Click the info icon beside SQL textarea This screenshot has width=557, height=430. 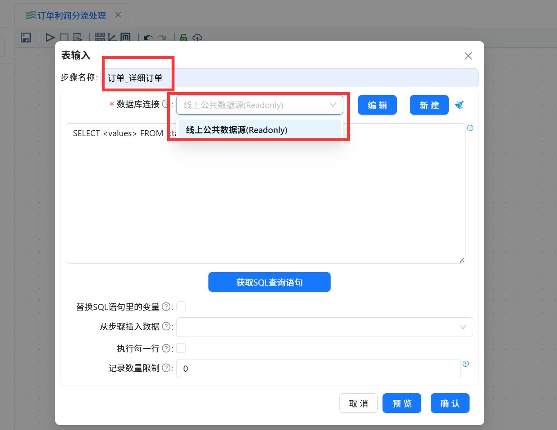(x=470, y=128)
